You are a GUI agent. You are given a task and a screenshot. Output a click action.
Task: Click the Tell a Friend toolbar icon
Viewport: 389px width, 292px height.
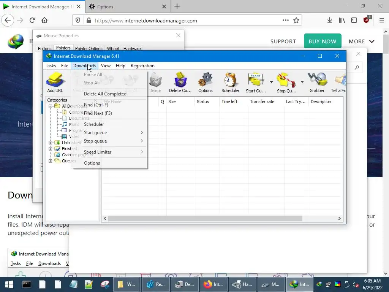click(338, 83)
